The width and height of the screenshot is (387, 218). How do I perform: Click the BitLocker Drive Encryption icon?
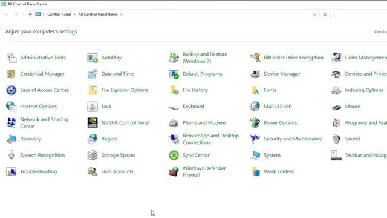tap(255, 58)
